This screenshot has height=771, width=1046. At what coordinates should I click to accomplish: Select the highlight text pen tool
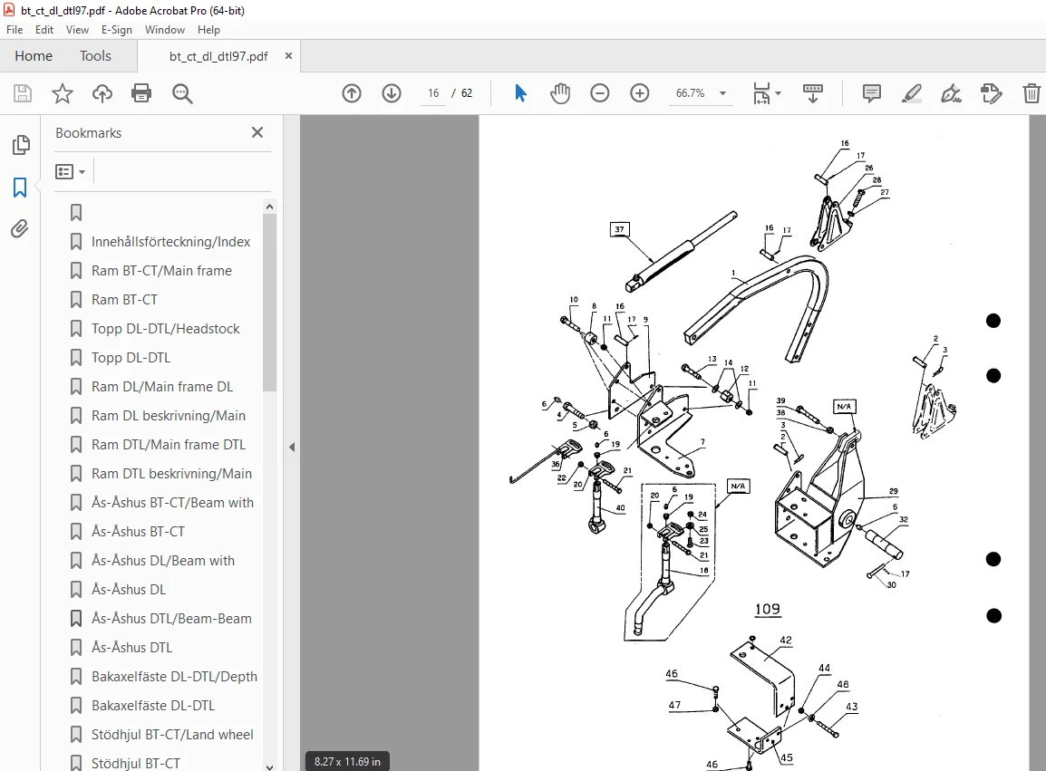[911, 93]
